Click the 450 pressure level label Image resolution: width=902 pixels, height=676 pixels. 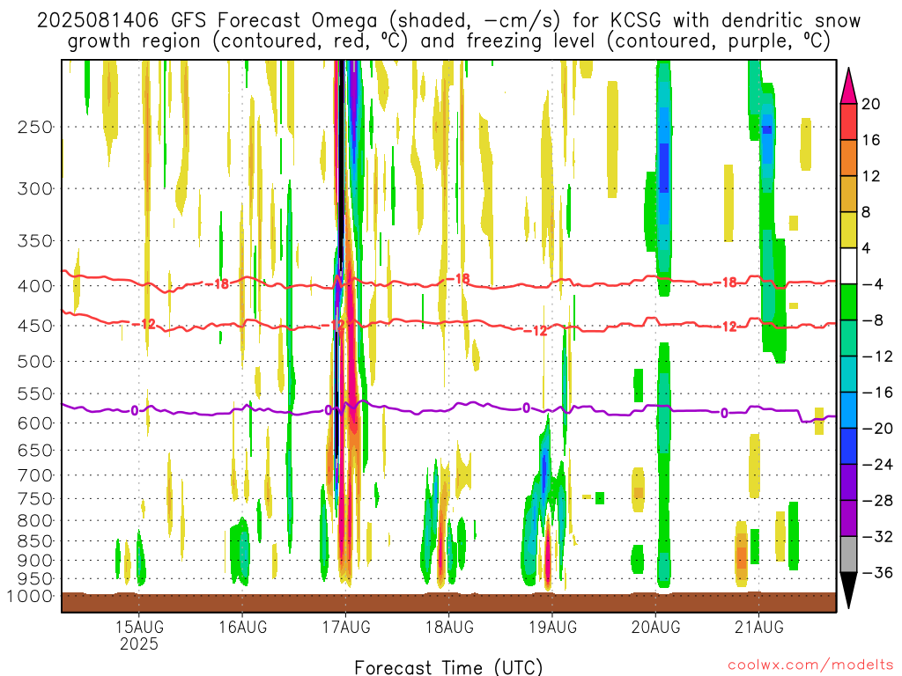coord(35,326)
